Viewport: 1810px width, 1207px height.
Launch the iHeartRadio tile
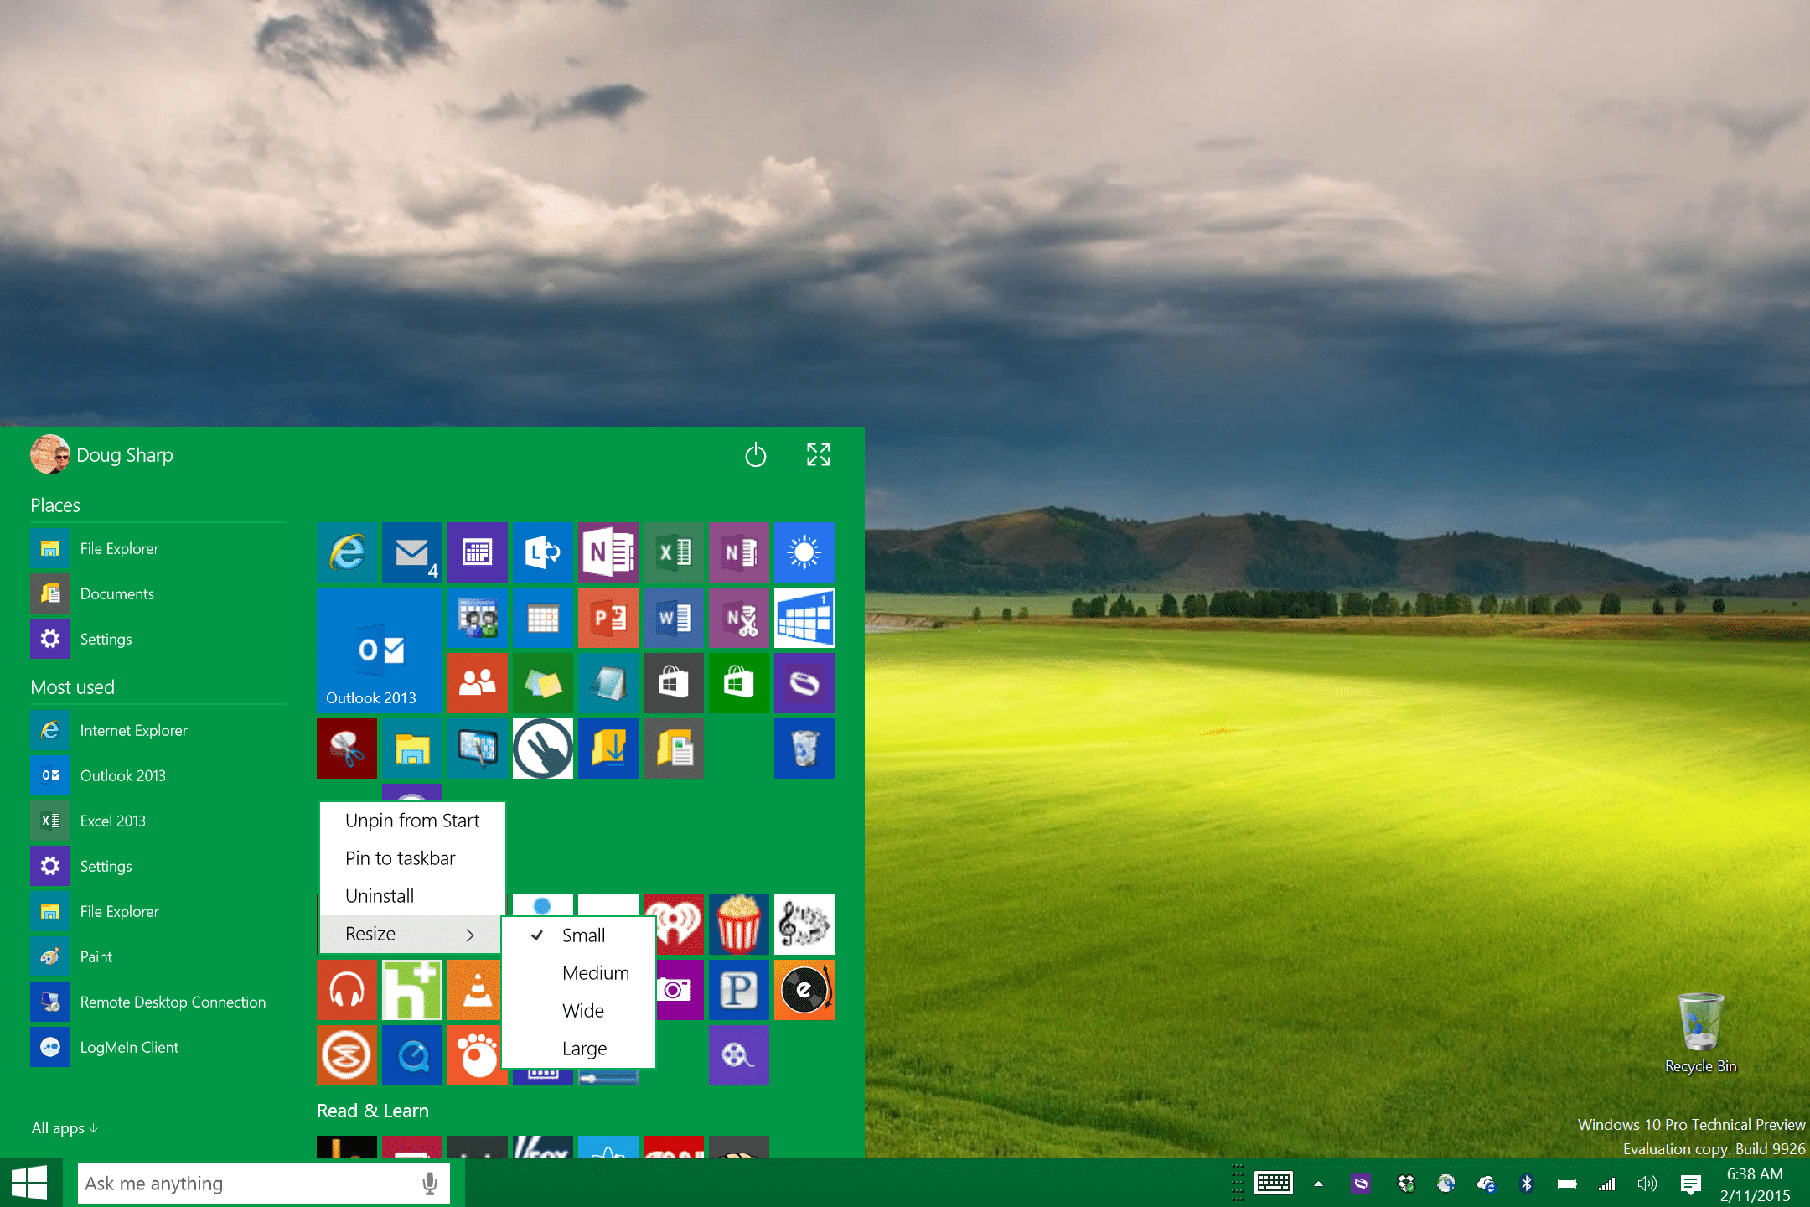tap(680, 925)
